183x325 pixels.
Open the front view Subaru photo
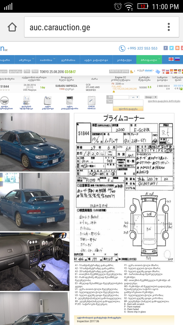35,142
